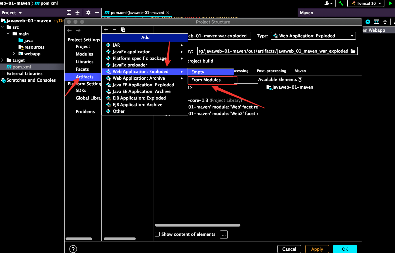Choose Empty submenu item
Screen dimensions: 395x253
[211, 72]
